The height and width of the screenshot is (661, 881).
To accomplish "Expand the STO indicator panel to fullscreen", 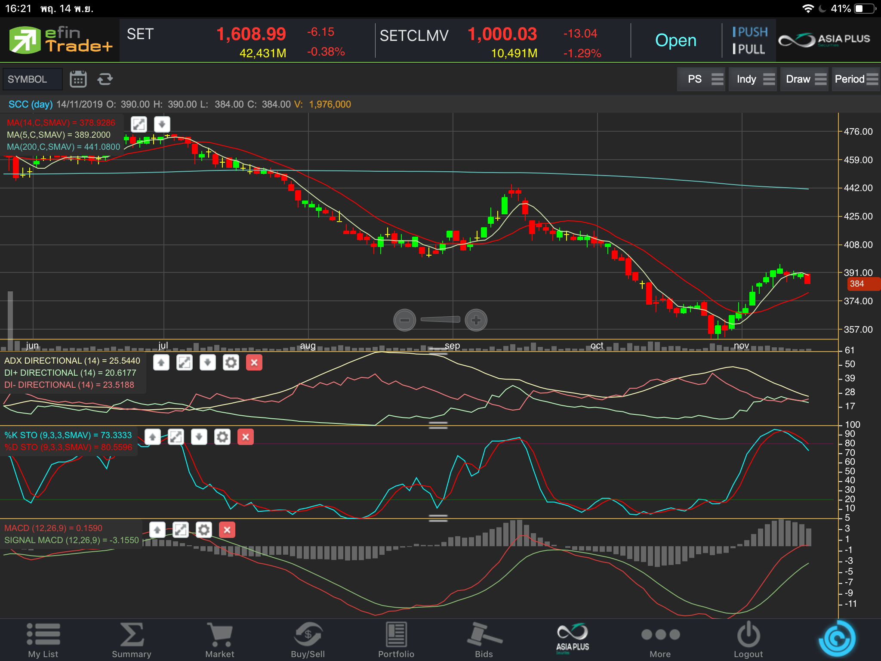I will [176, 437].
